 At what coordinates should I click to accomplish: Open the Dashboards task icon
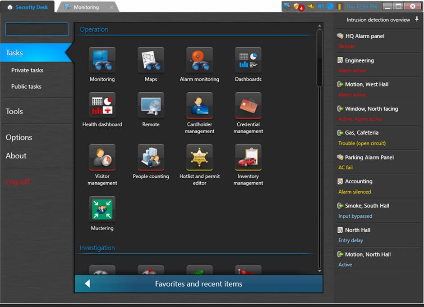[x=248, y=60]
